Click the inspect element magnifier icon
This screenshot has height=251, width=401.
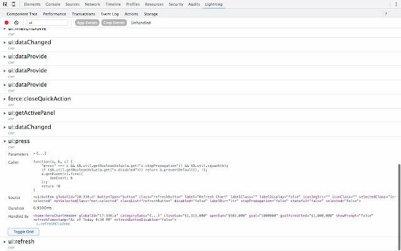pyautogui.click(x=4, y=4)
